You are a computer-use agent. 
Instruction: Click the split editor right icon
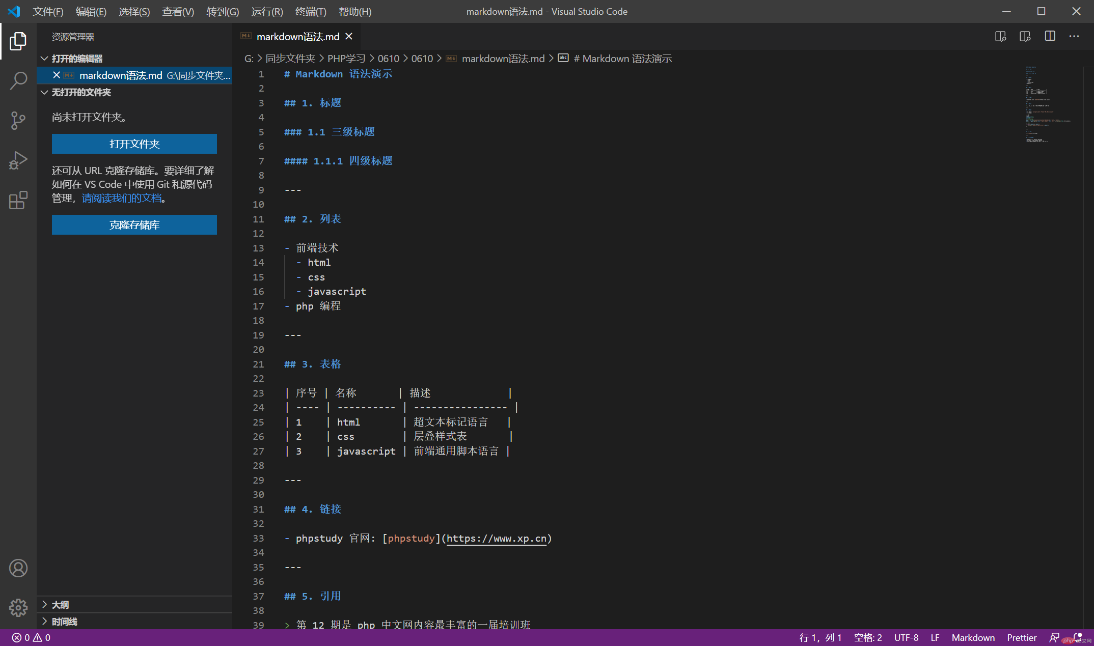pos(1050,36)
